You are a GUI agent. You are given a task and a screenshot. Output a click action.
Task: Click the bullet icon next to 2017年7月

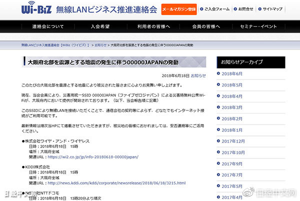(x=218, y=174)
